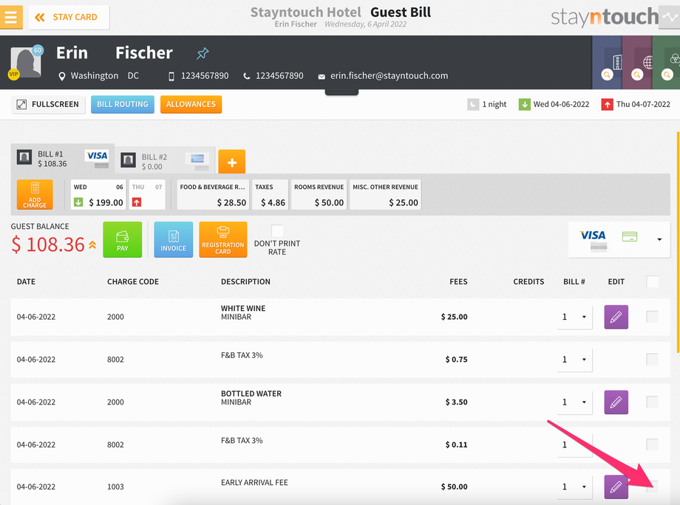Select the WED 06 day tab
The width and height of the screenshot is (680, 505).
coord(98,194)
